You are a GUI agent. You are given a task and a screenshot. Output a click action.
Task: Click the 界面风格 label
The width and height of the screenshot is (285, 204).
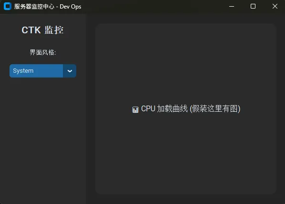click(x=43, y=53)
